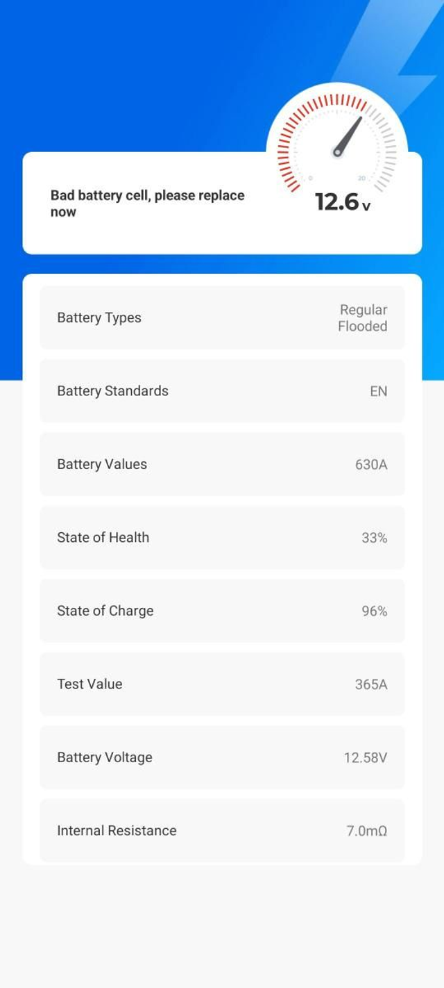Tap the bad battery cell warning message

[147, 204]
